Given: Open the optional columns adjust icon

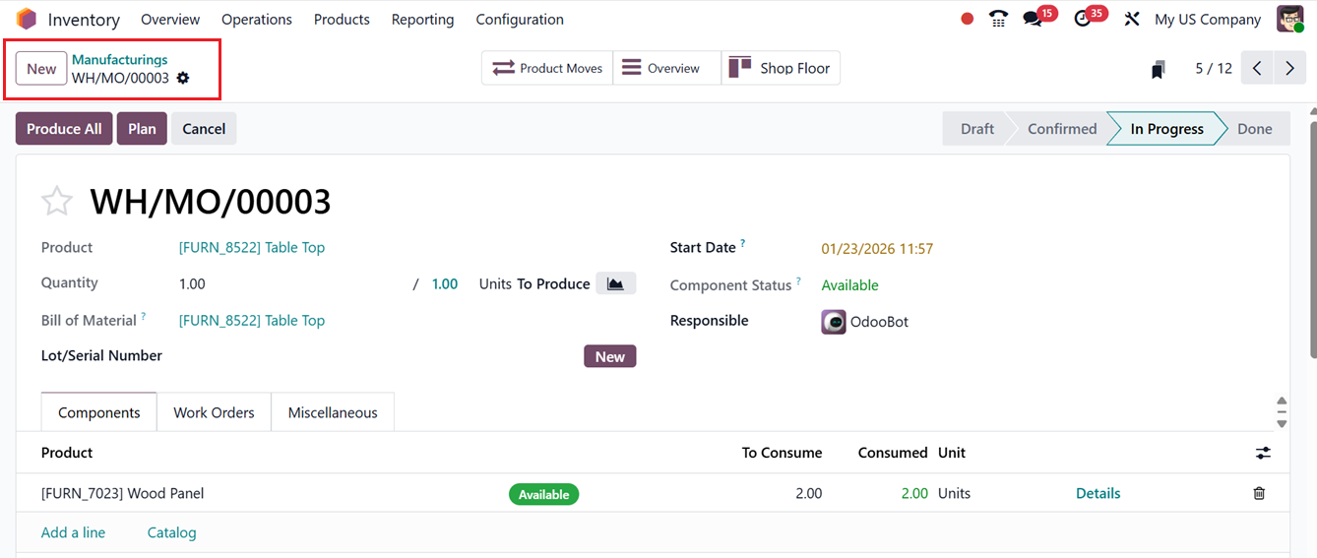Looking at the screenshot, I should click(1263, 453).
